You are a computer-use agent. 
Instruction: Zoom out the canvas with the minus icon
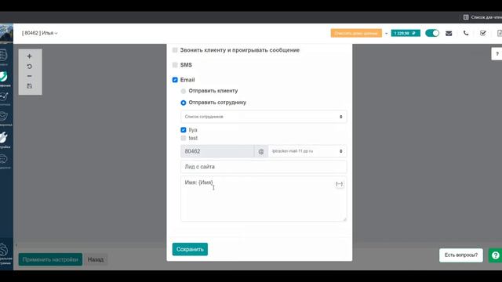point(30,76)
